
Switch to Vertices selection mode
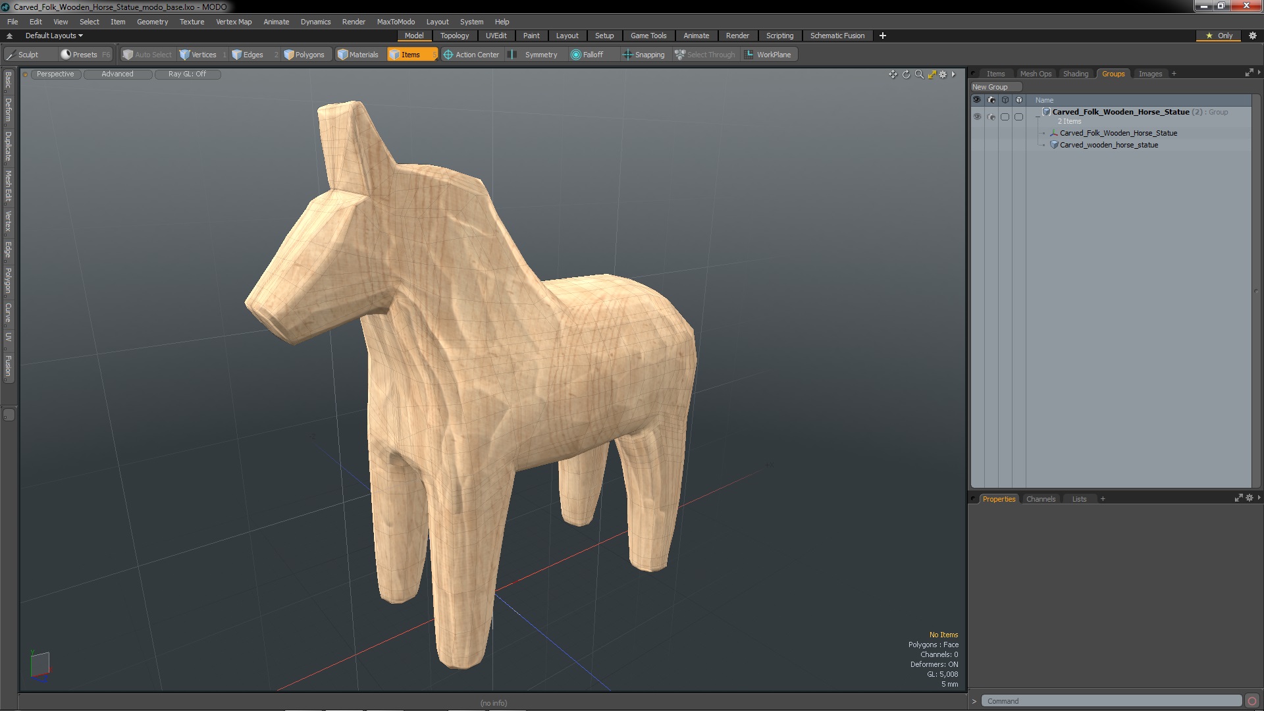tap(203, 55)
